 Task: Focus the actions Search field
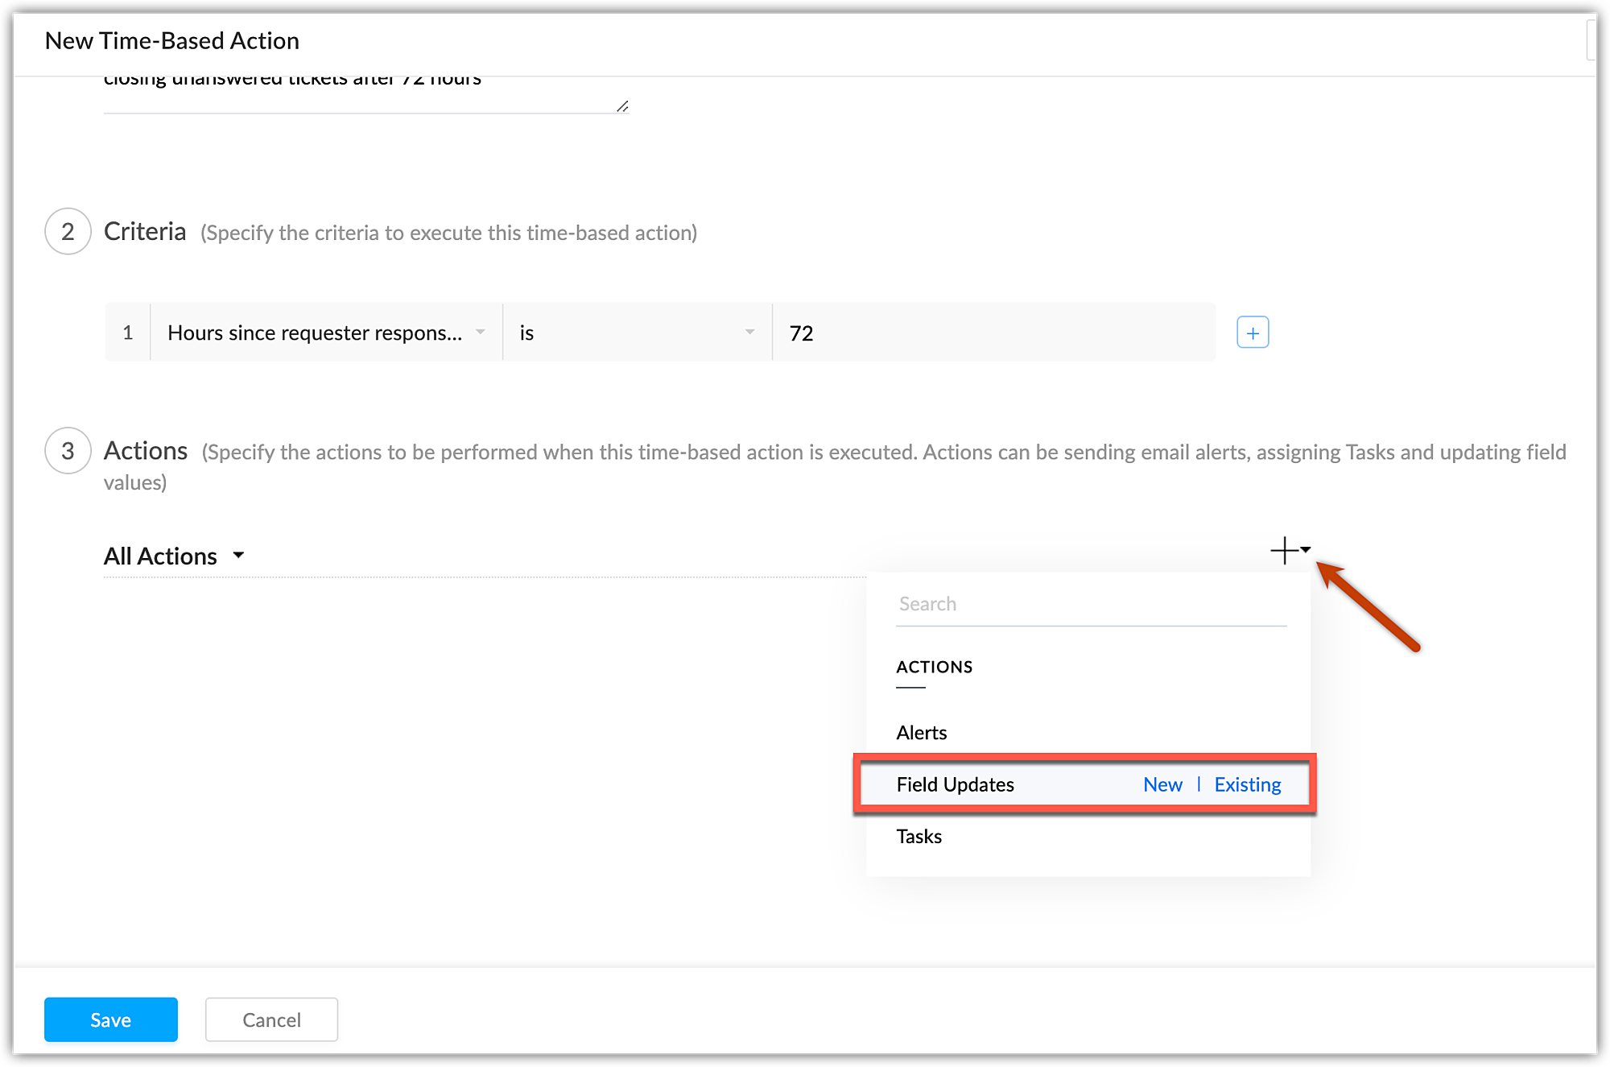[1091, 604]
